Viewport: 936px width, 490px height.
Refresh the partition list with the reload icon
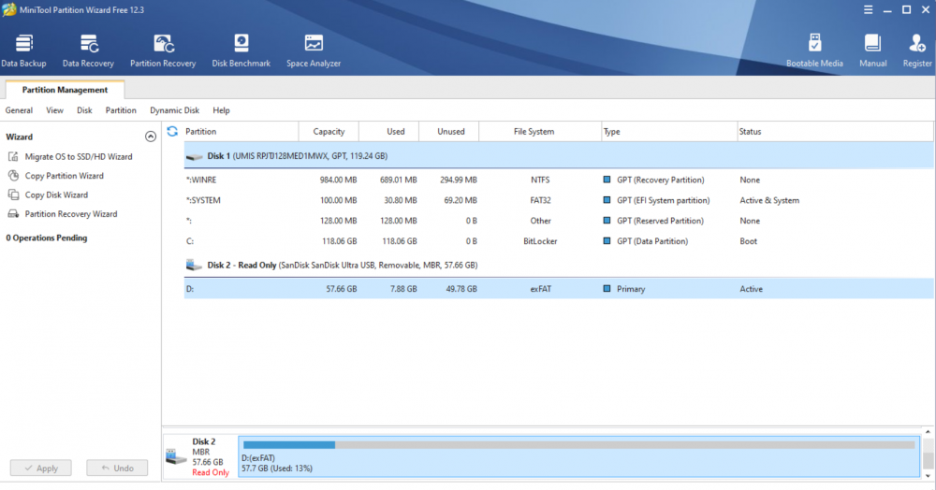(x=172, y=132)
